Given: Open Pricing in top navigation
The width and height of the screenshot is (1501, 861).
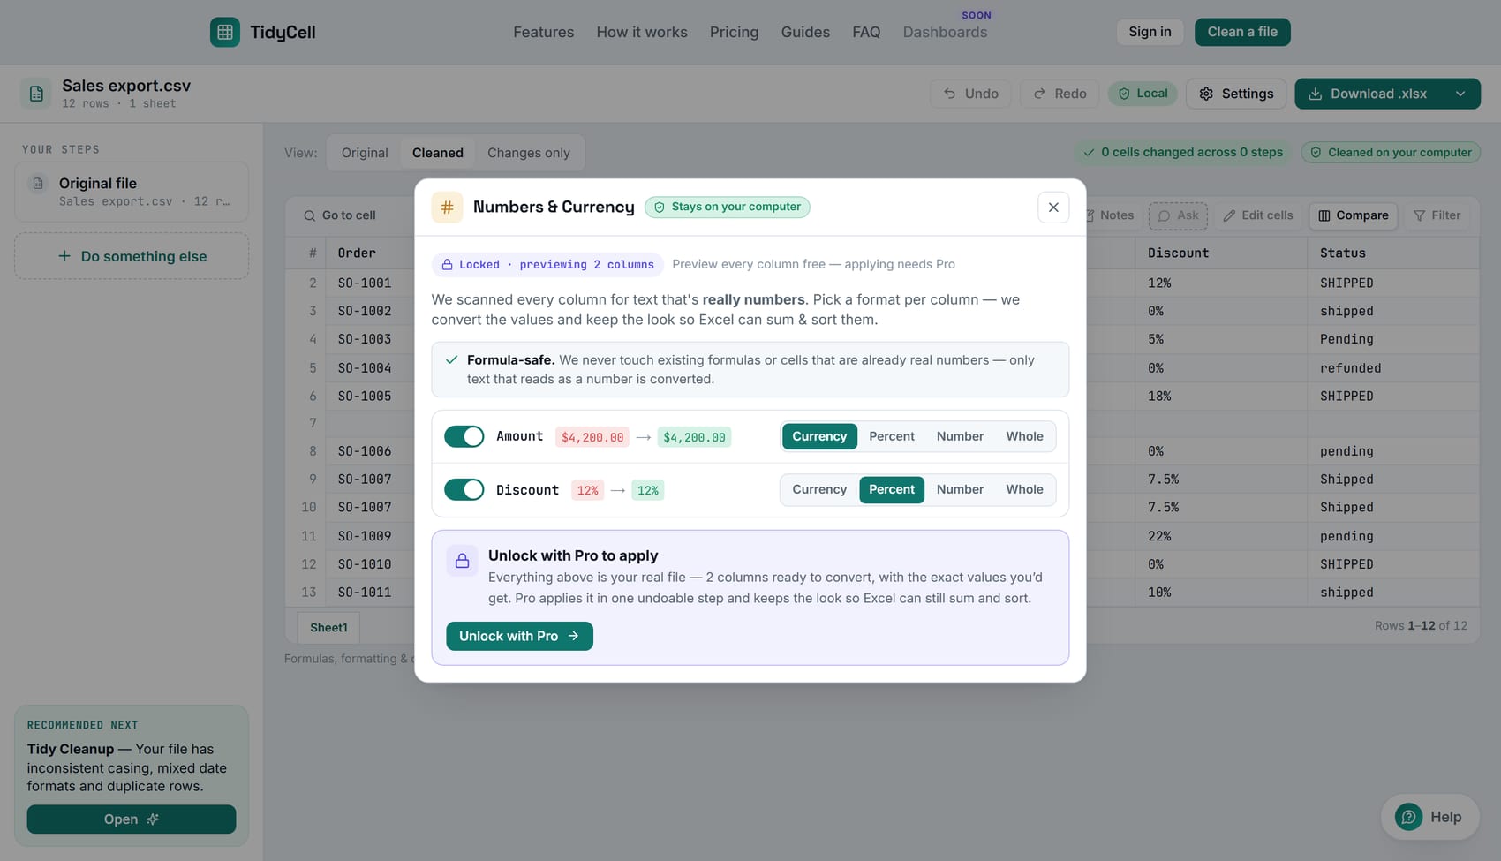Looking at the screenshot, I should (x=734, y=32).
